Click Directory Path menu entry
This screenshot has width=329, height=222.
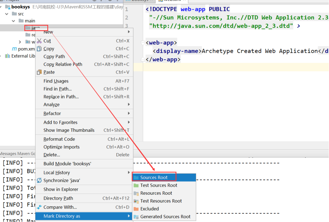pos(84,198)
